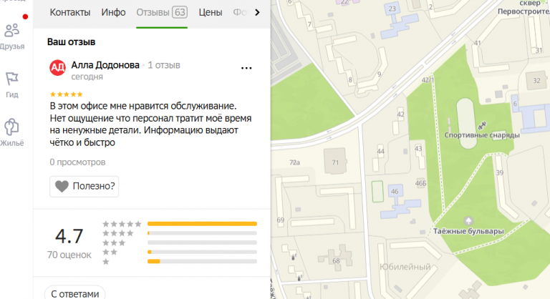
Task: Open the Друзья friends sidebar icon
Action: (12, 36)
